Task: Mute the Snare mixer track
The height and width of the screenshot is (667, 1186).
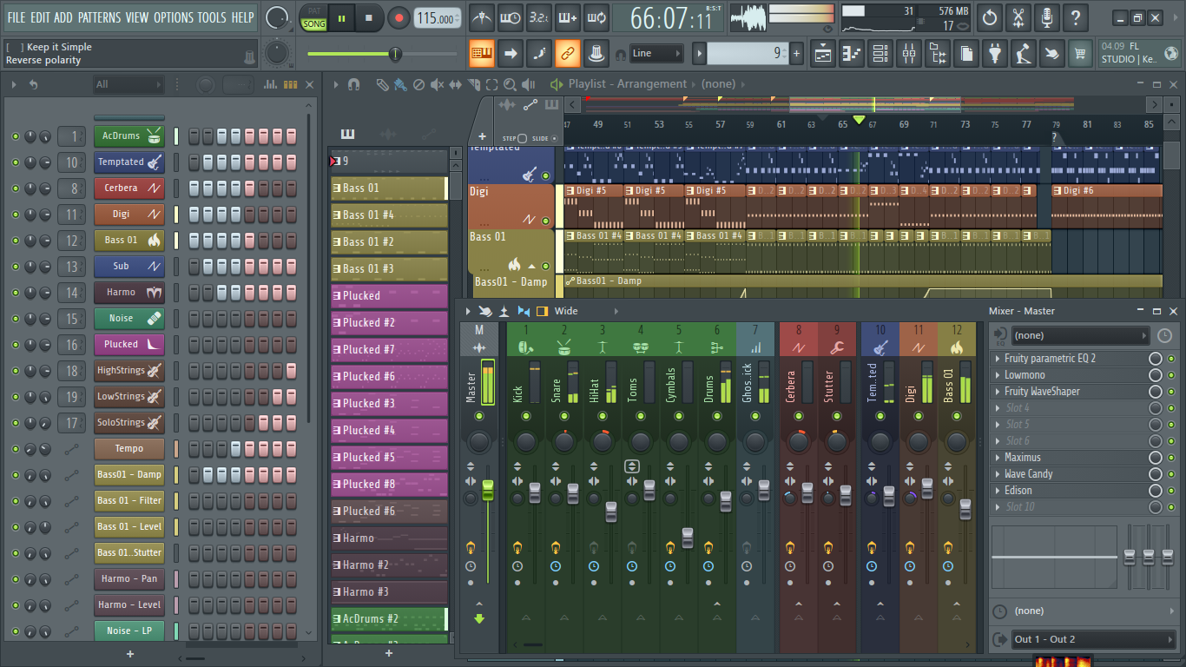Action: pyautogui.click(x=564, y=417)
